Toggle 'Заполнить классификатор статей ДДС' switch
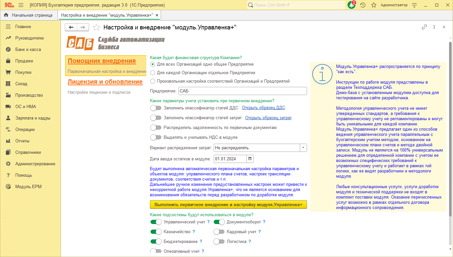453x257 pixels. pyautogui.click(x=156, y=108)
